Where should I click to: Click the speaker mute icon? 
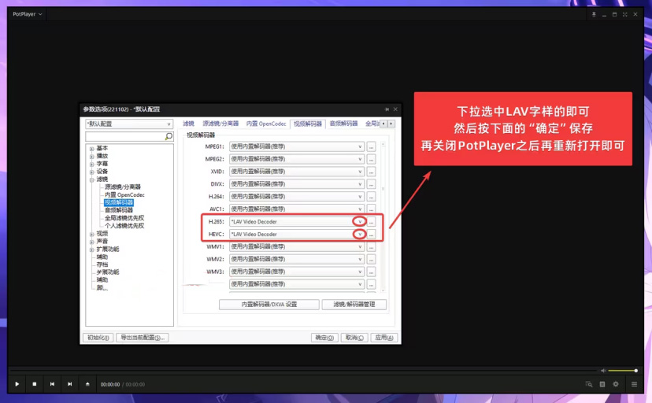603,371
